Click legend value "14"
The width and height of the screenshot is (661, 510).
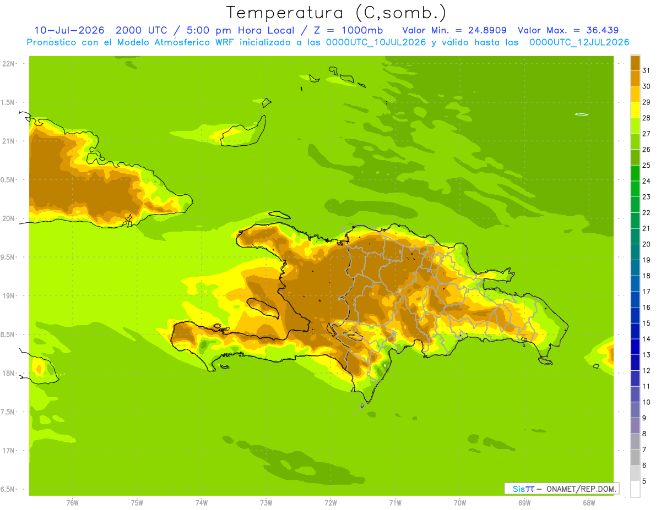coord(646,339)
